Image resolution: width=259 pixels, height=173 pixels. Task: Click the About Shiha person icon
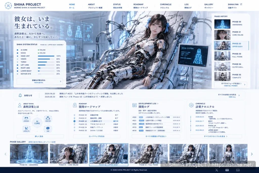coord(20,105)
